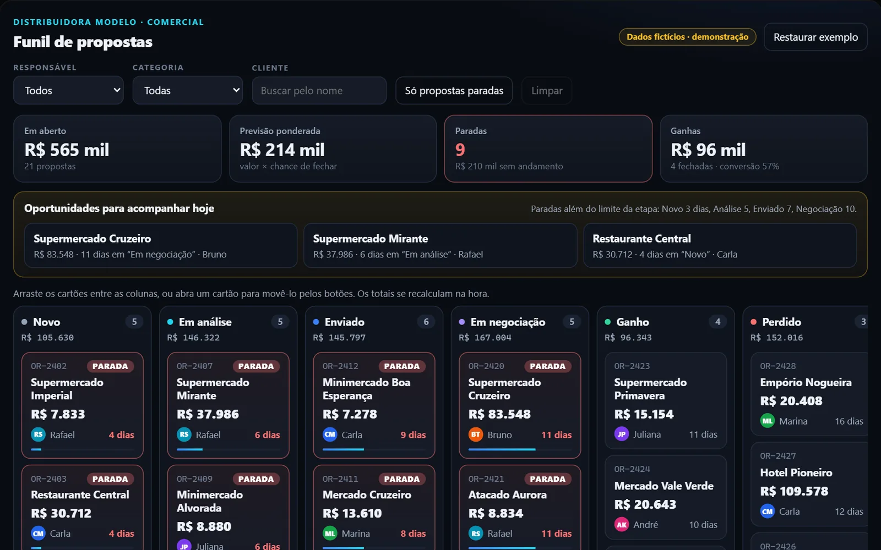Click the Em aberto summary card
The image size is (881, 550).
coord(117,148)
